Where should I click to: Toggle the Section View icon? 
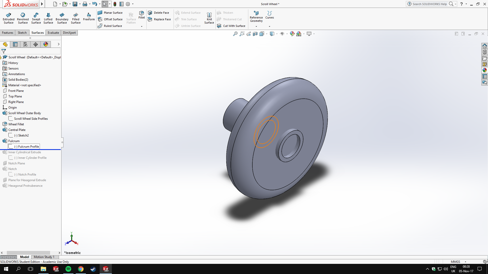pyautogui.click(x=255, y=34)
